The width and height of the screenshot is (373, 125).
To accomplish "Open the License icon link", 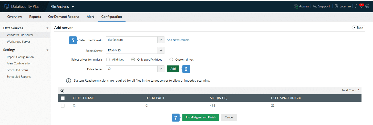I will (343, 6).
